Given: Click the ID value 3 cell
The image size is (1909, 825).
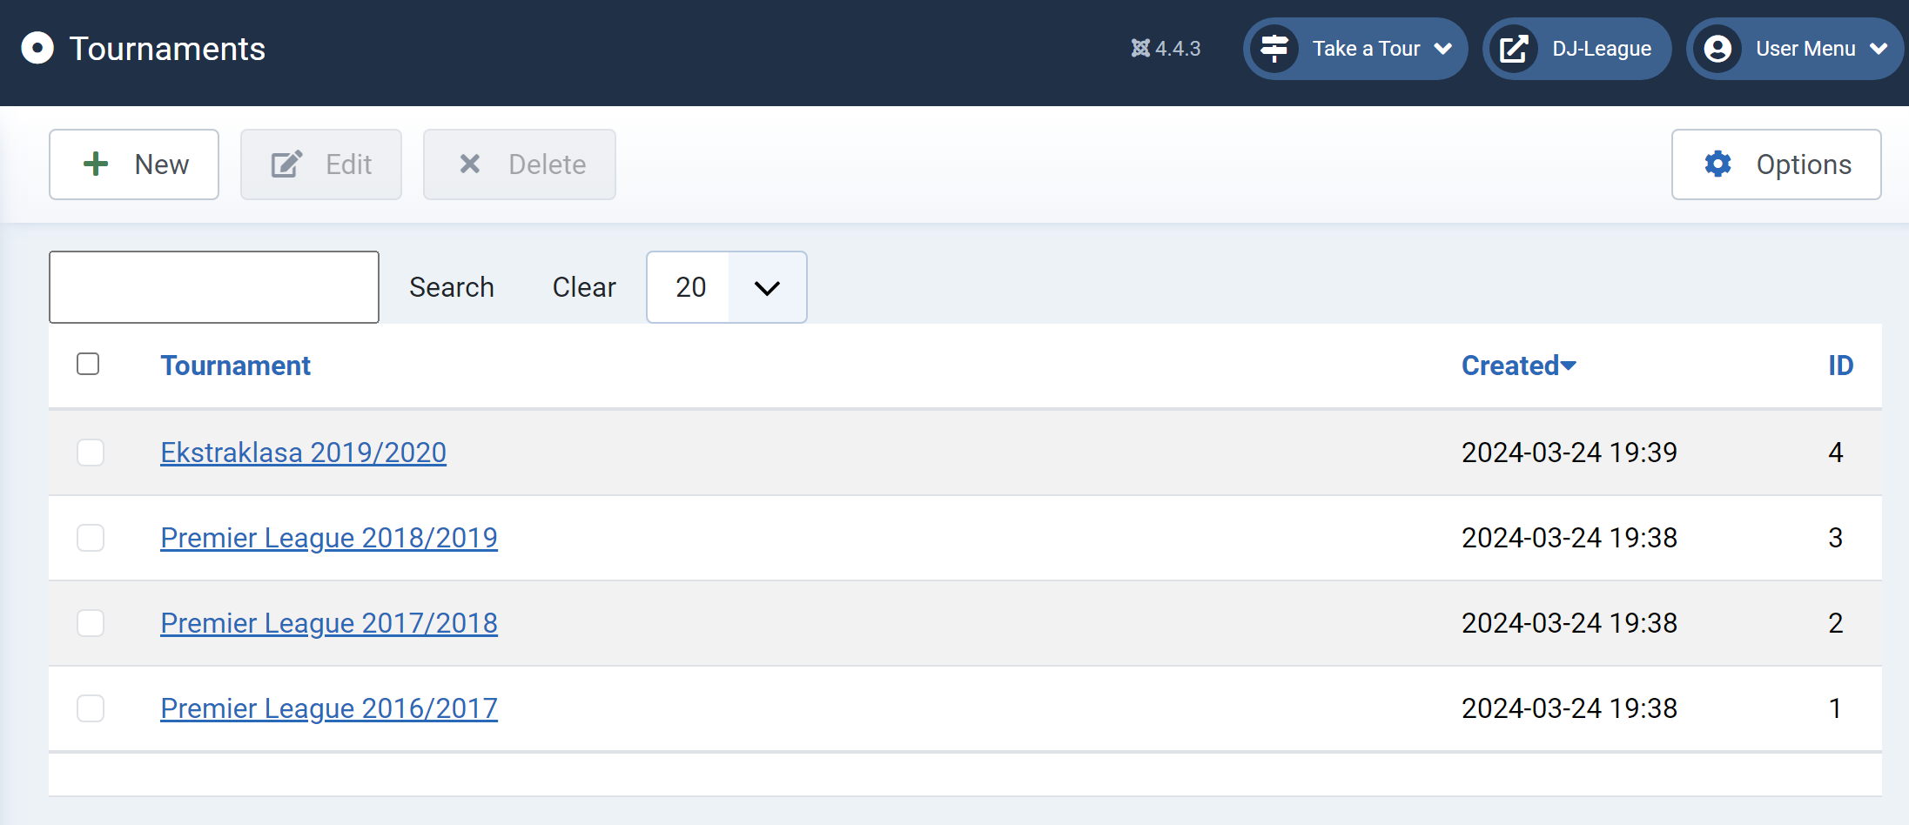Looking at the screenshot, I should click(x=1835, y=538).
